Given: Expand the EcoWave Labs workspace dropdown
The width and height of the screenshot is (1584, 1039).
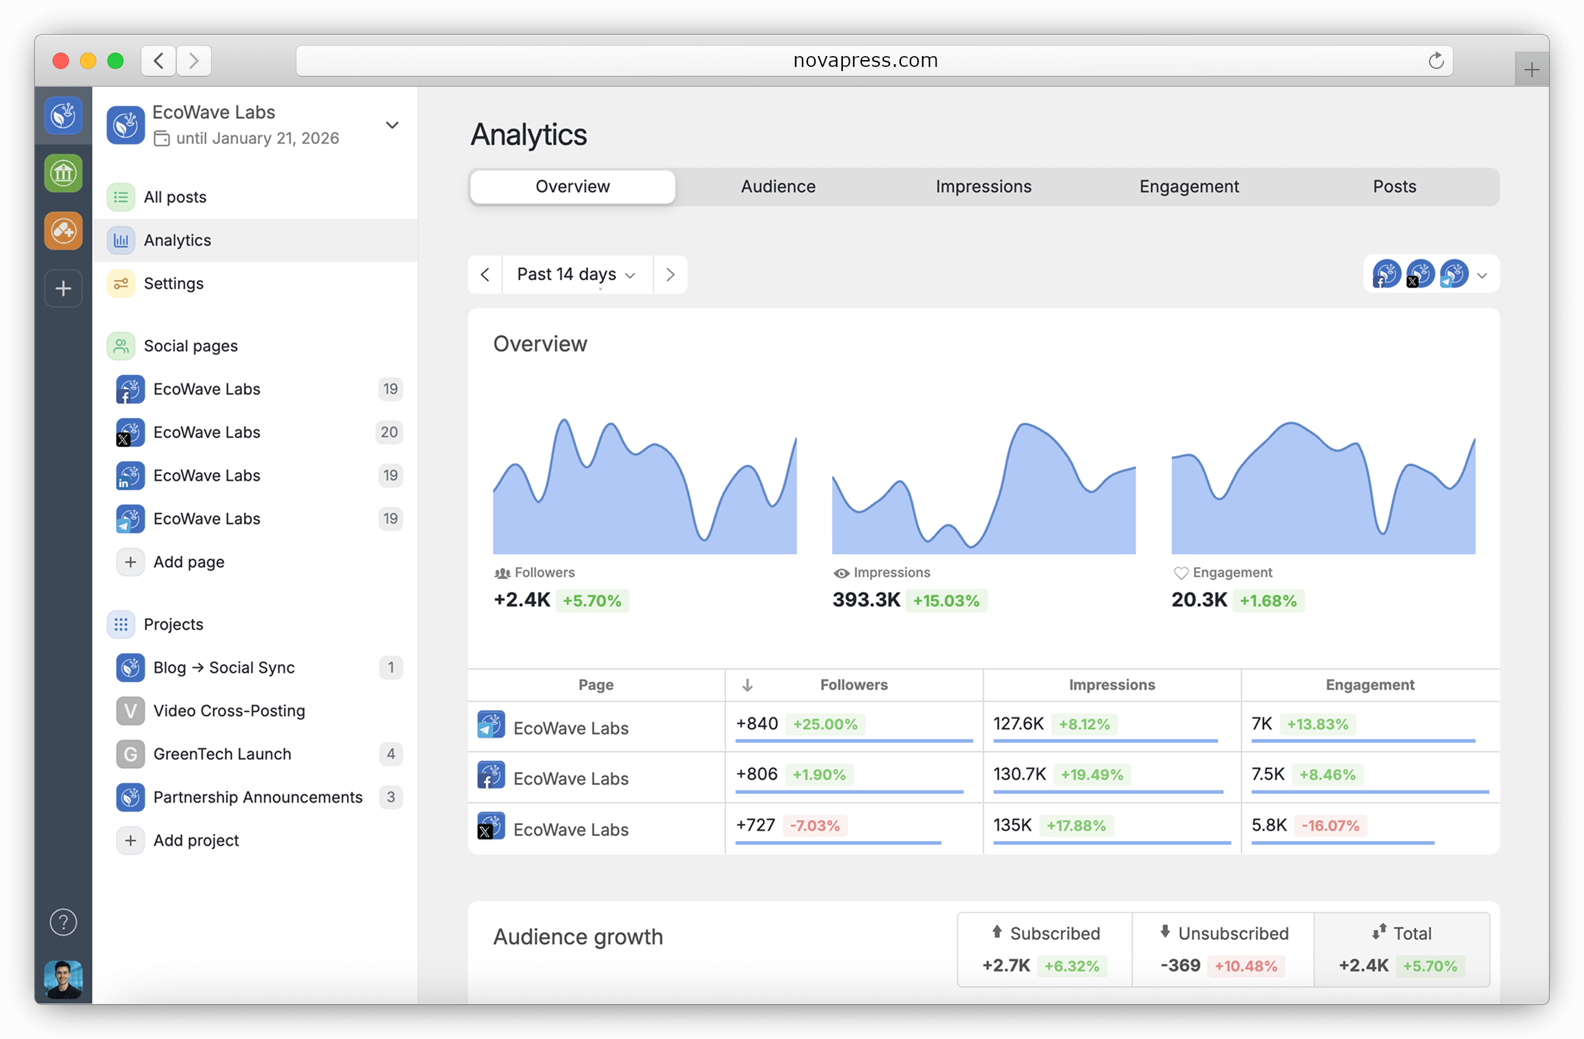Looking at the screenshot, I should (x=392, y=125).
